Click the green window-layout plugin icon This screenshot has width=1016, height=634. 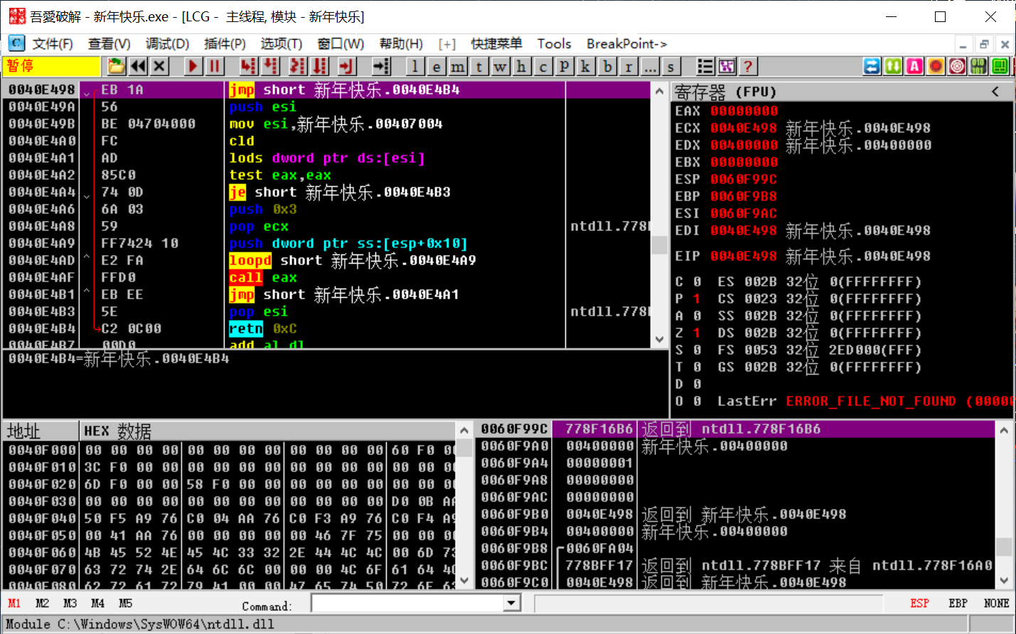point(1000,66)
